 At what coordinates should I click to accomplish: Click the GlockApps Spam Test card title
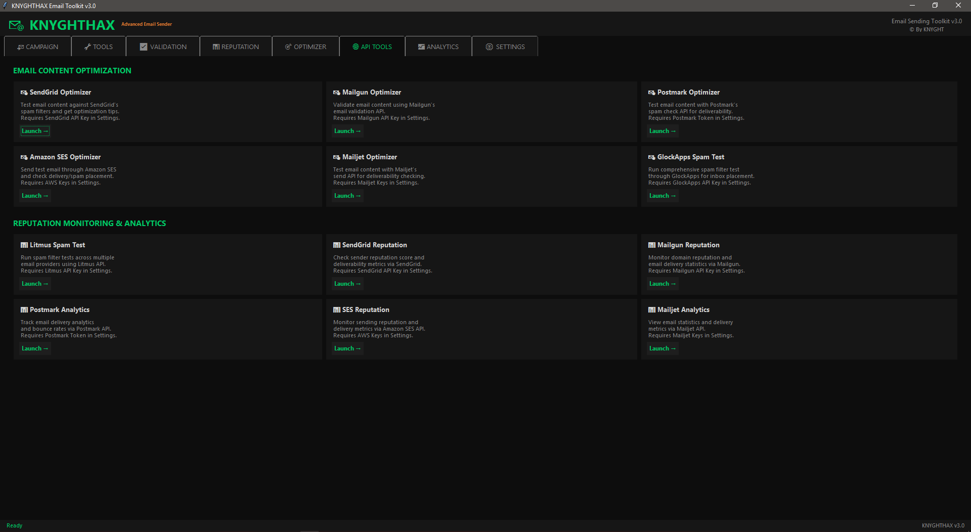[x=691, y=157]
